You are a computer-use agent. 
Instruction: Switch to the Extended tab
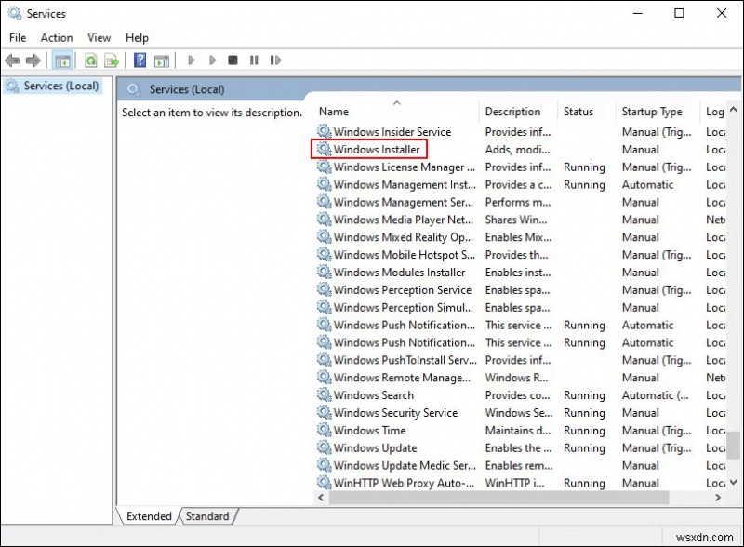(x=147, y=516)
